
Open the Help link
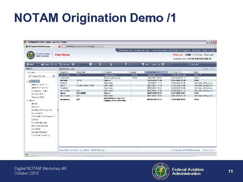click(205, 50)
